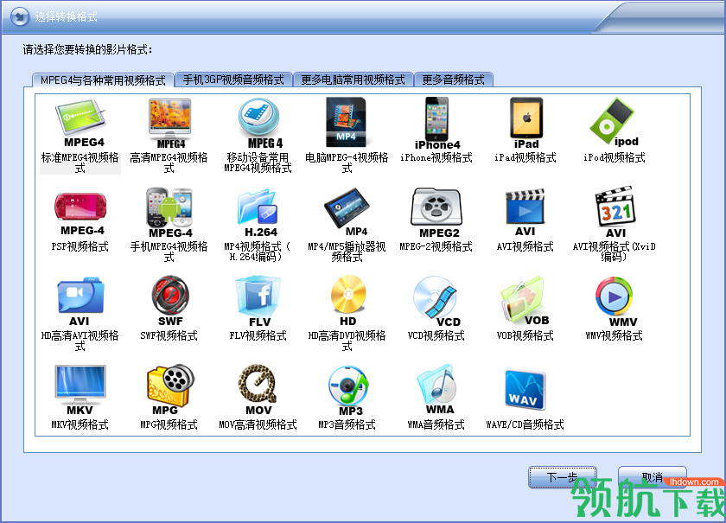Viewport: 726px width, 523px height.
Task: Choose the AVI clapperboard icon
Action: pos(525,212)
